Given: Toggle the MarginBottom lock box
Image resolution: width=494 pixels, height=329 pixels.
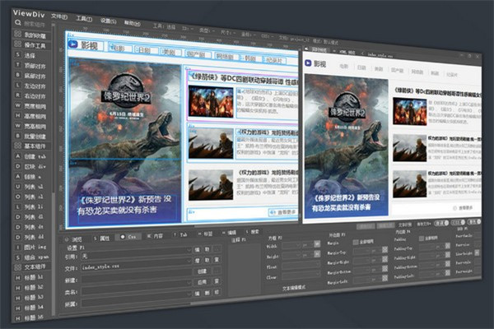Looking at the screenshot, I should [x=384, y=269].
